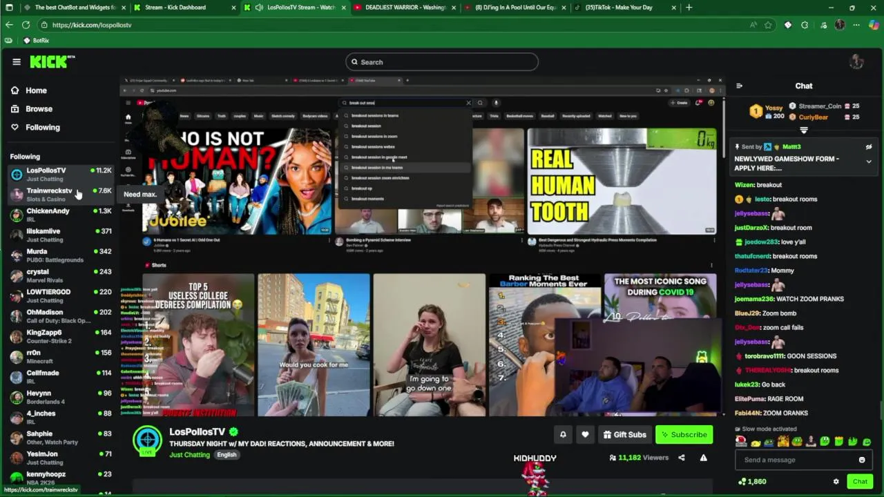
Task: Click Yossy top gifter name in chat
Action: click(774, 108)
